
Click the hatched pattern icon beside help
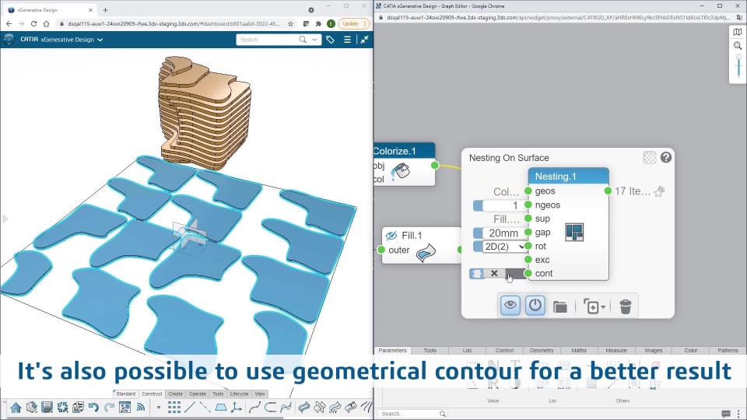pyautogui.click(x=649, y=158)
